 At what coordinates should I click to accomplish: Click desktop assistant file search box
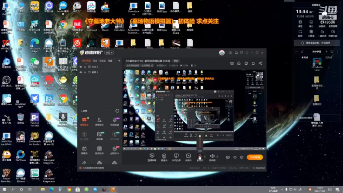coord(316,43)
